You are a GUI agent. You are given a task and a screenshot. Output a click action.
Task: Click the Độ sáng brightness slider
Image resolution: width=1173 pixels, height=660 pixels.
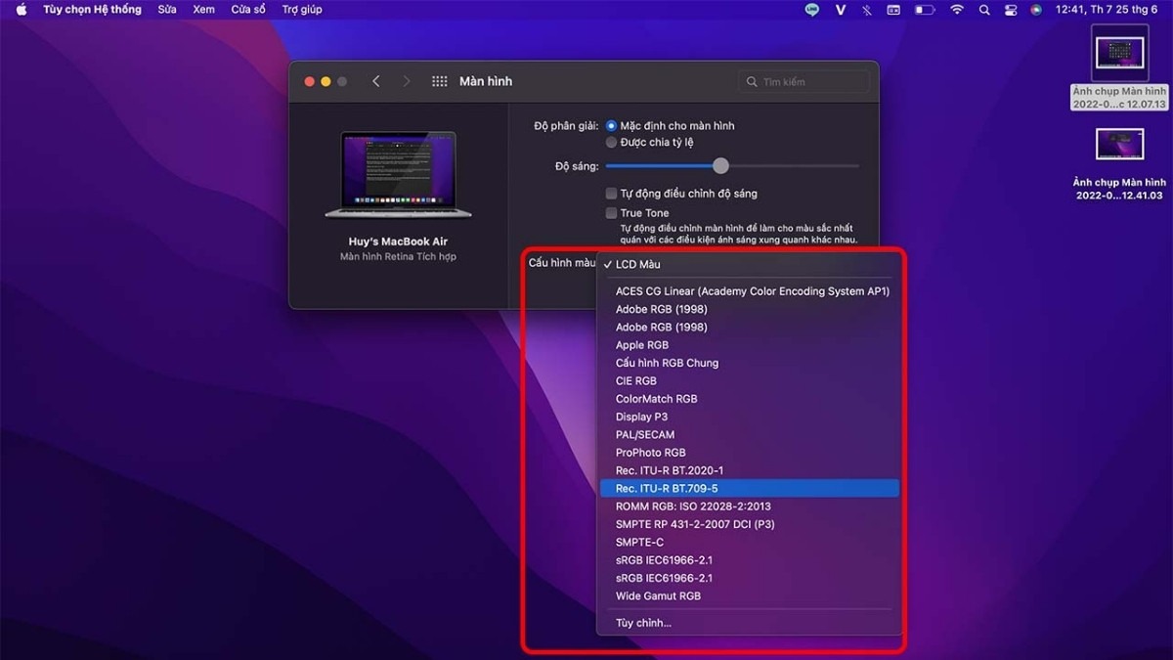(732, 166)
